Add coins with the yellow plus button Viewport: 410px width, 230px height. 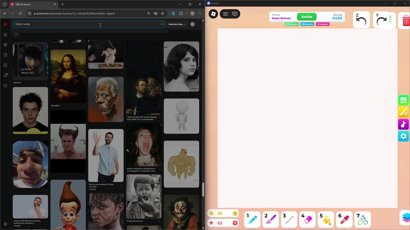click(x=235, y=213)
